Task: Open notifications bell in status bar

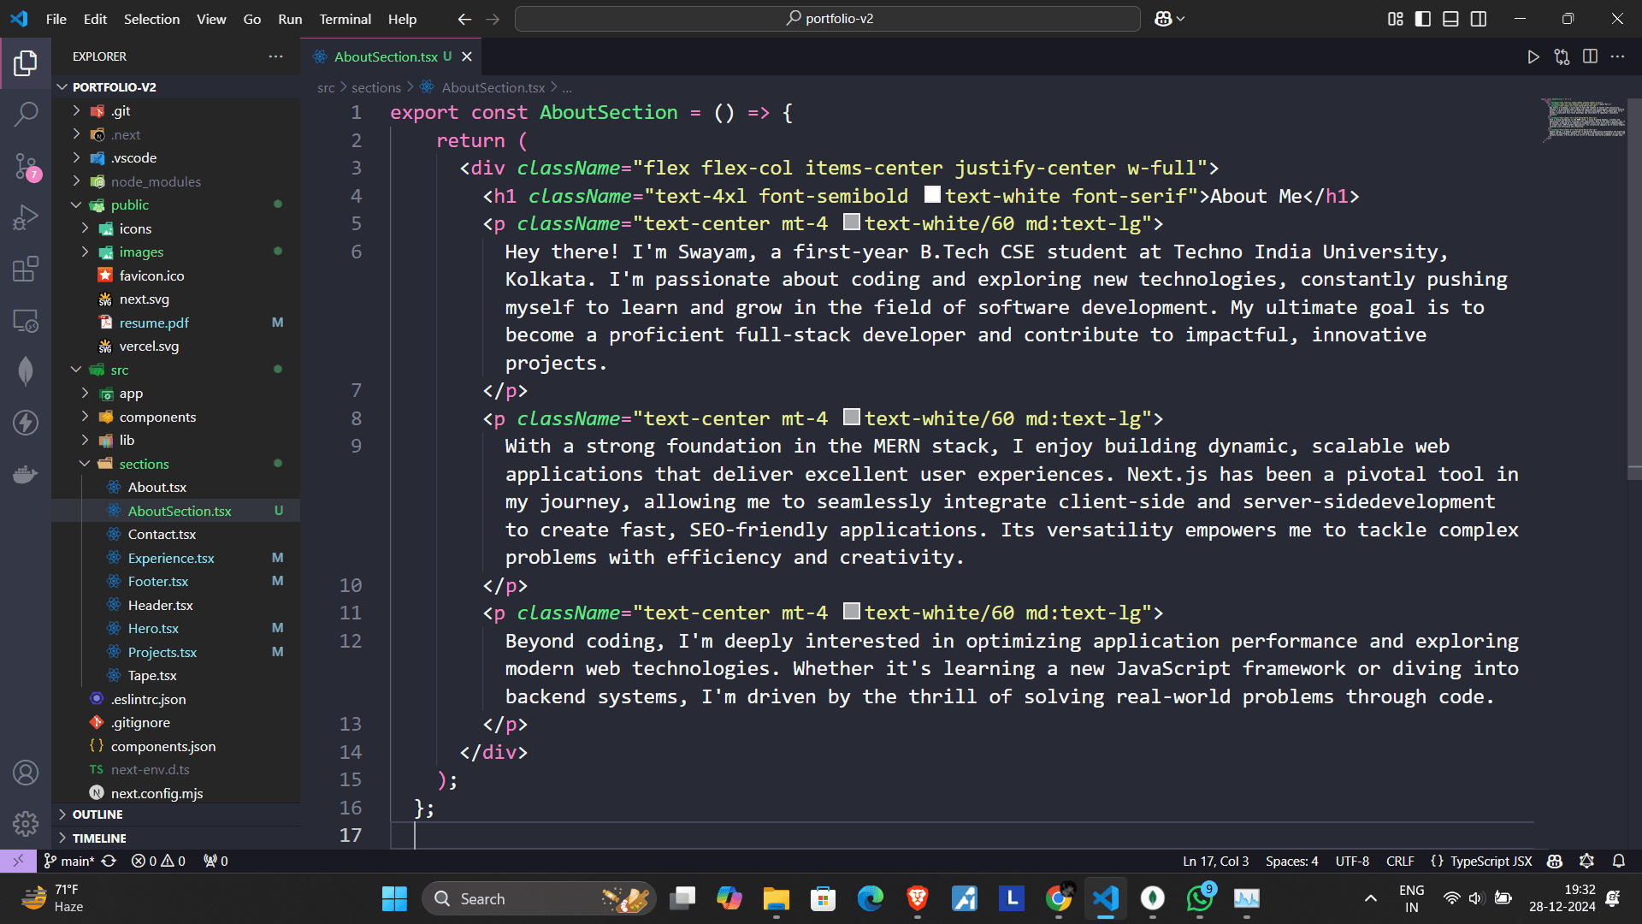Action: pos(1619,861)
